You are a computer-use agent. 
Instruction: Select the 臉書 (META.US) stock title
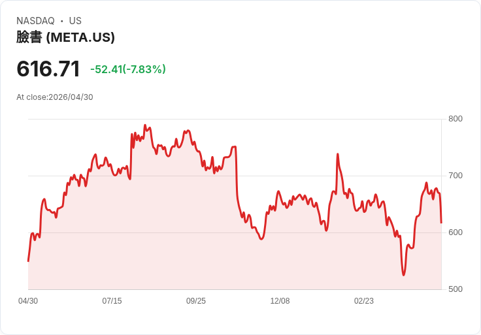point(65,37)
